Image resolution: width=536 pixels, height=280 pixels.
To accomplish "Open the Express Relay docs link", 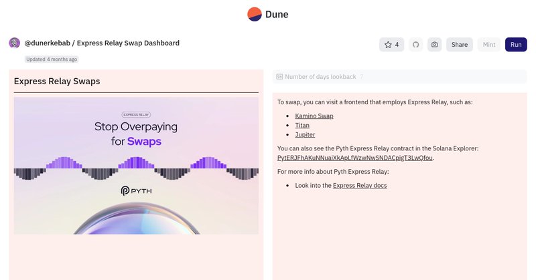I will click(x=360, y=186).
